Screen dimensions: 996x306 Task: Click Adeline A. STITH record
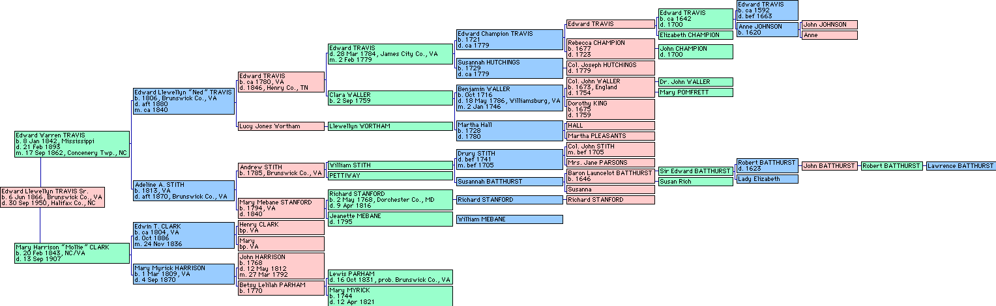(183, 190)
